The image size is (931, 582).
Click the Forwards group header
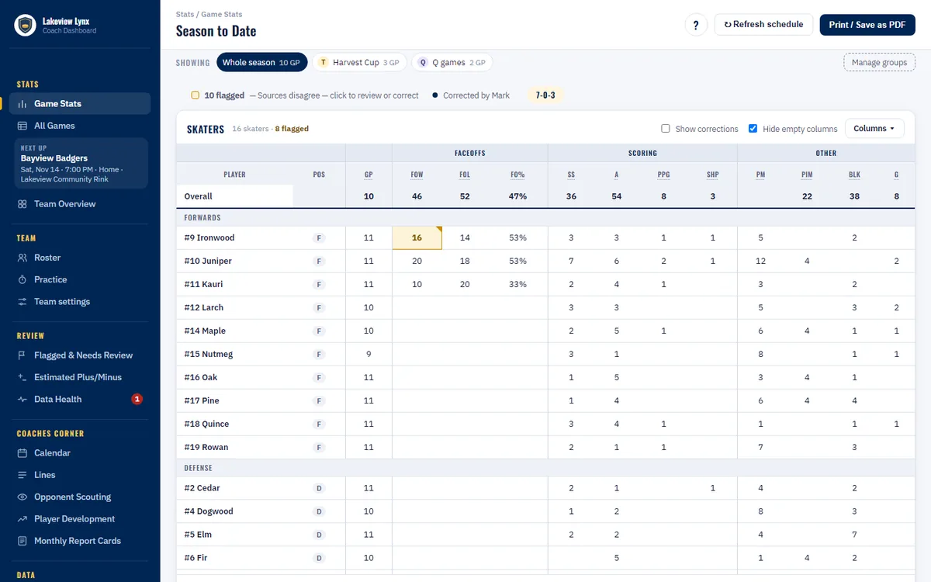coord(202,218)
